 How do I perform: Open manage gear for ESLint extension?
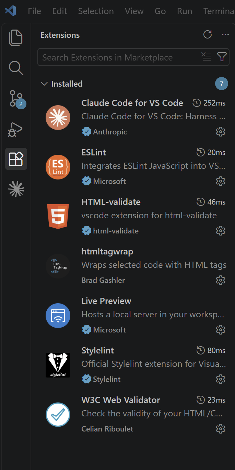coord(220,181)
